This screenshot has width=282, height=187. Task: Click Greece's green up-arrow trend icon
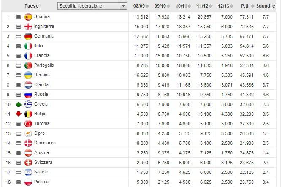click(19, 104)
